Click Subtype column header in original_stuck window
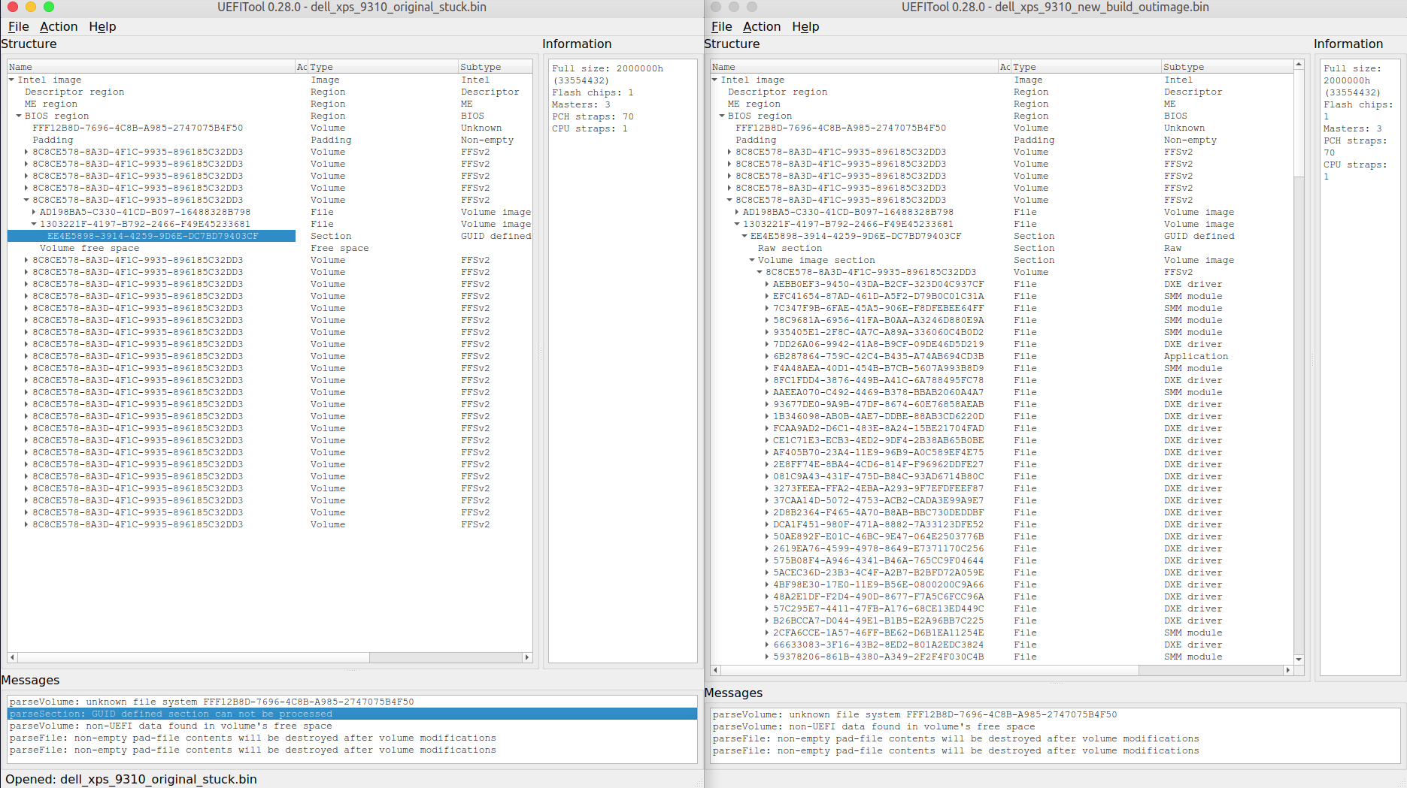Viewport: 1407px width, 788px height. point(496,67)
